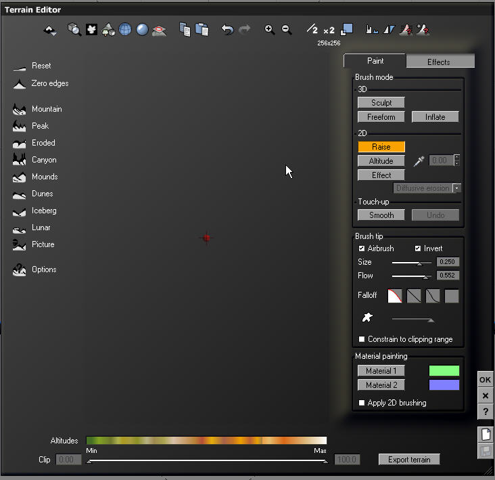
Task: Click OK to accept the terrain
Action: (486, 380)
